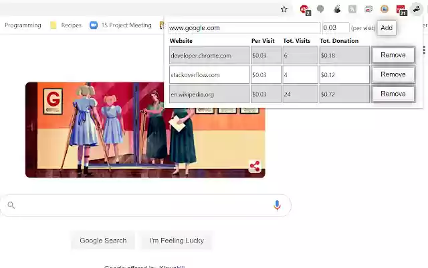Open the Recipes bookmark folder

66,25
